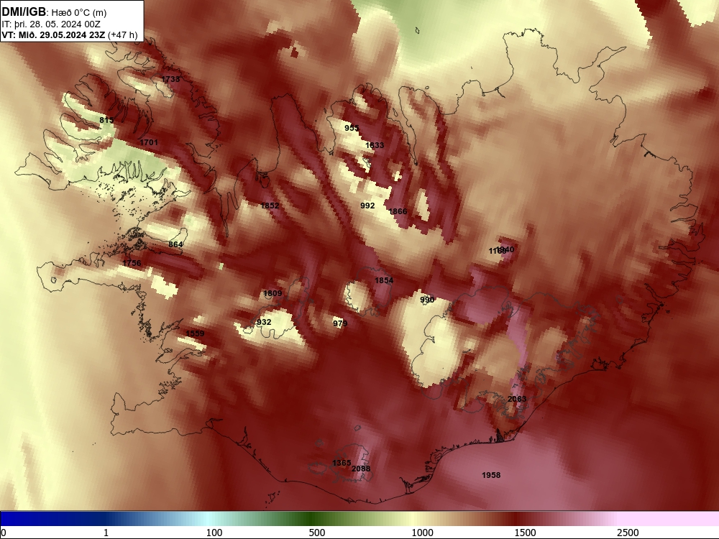Click the 2088 value label
Image resolution: width=719 pixels, height=539 pixels.
361,469
